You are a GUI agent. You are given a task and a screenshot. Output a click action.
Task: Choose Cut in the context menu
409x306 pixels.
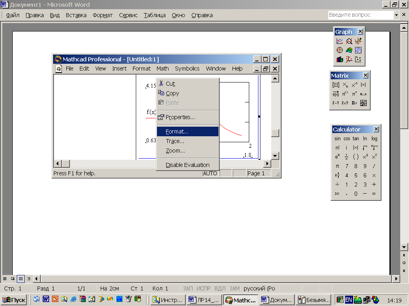188,84
